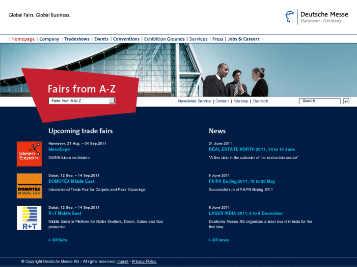Open the Conventions menu
Image resolution: width=357 pixels, height=267 pixels.
coord(126,39)
